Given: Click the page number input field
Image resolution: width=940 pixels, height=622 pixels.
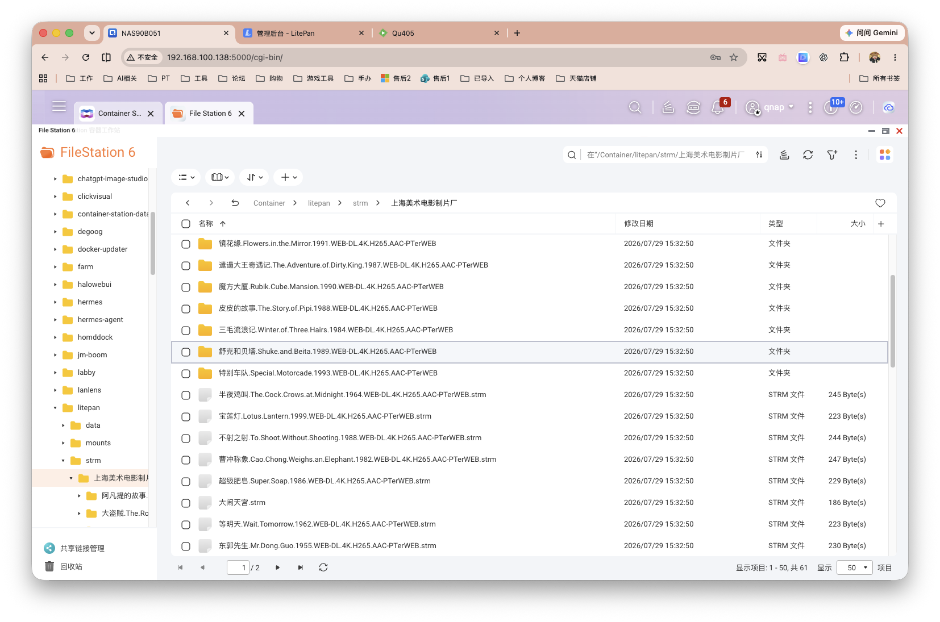Looking at the screenshot, I should pos(238,567).
